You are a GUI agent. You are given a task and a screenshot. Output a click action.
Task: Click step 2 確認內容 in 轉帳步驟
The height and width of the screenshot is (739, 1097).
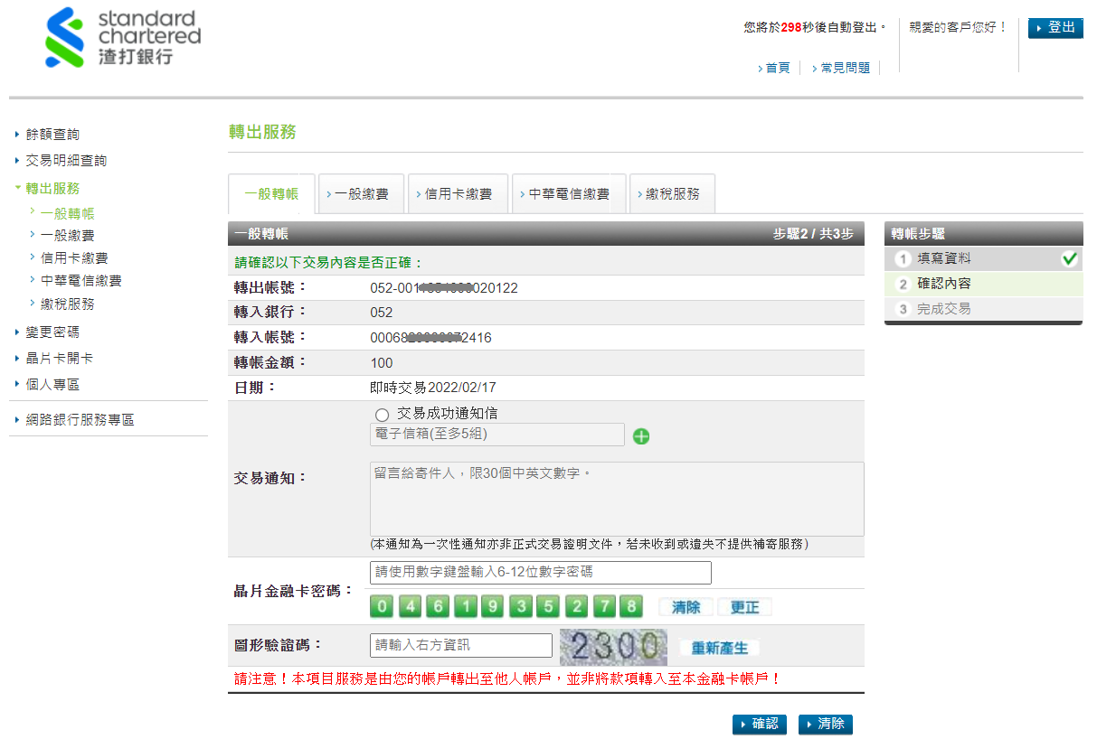[x=983, y=284]
